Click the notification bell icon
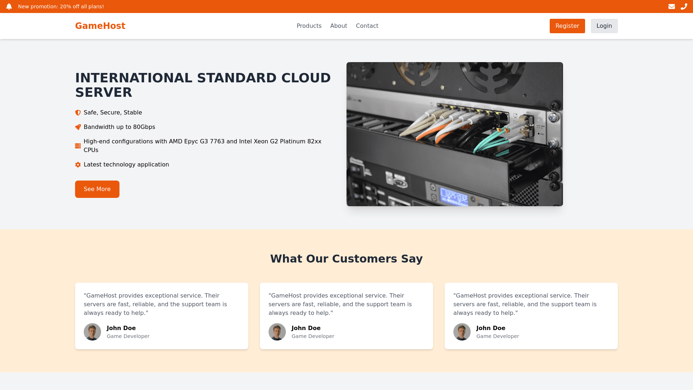The width and height of the screenshot is (693, 390). click(x=9, y=6)
